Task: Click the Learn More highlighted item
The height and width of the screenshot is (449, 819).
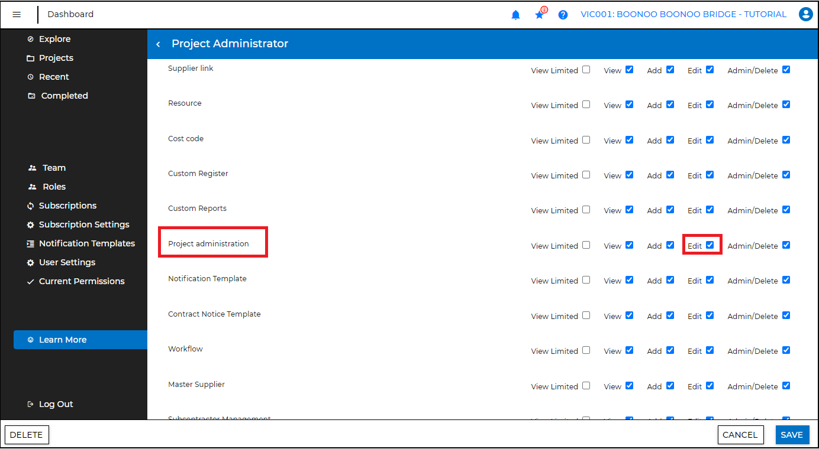Action: click(63, 340)
